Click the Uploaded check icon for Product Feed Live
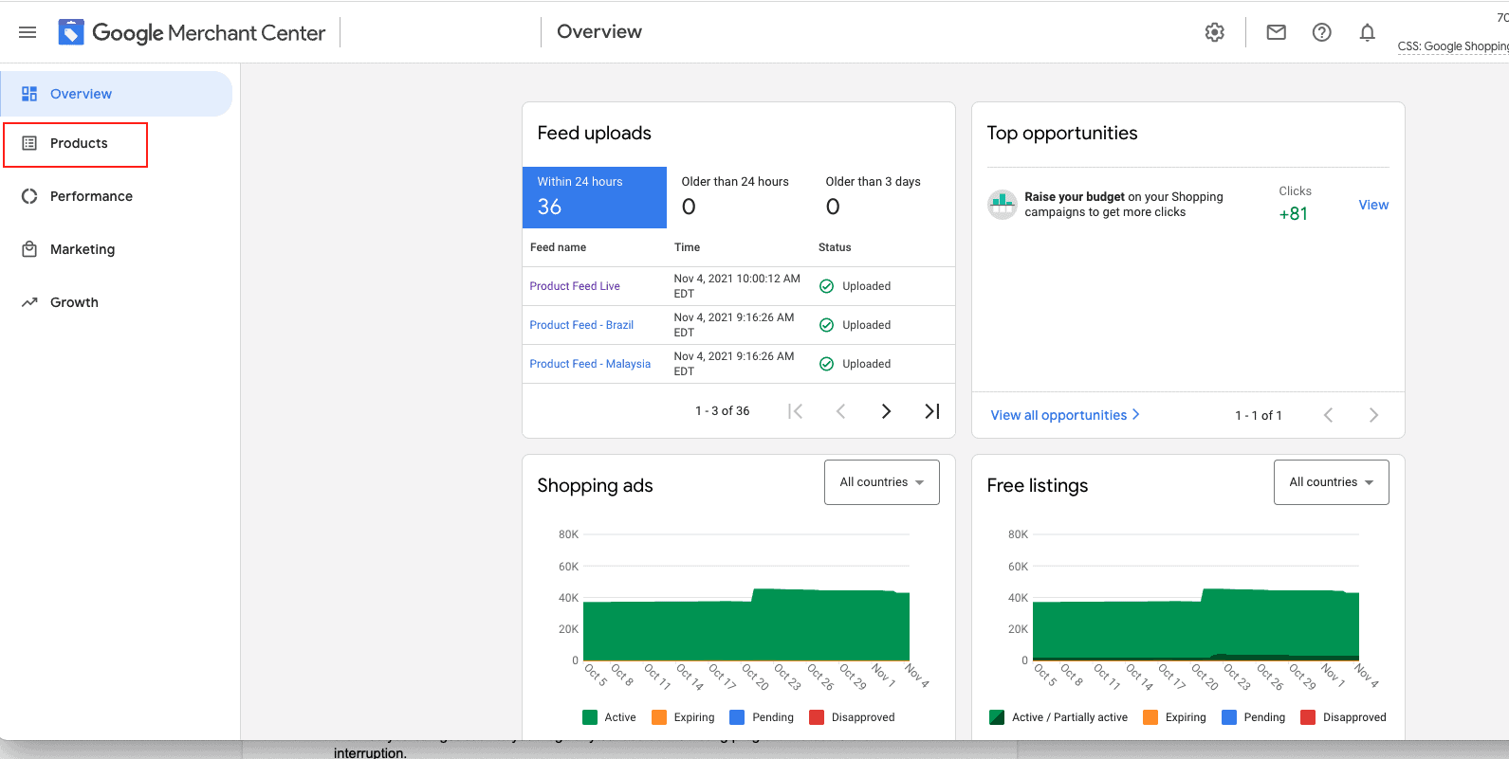 pyautogui.click(x=826, y=286)
